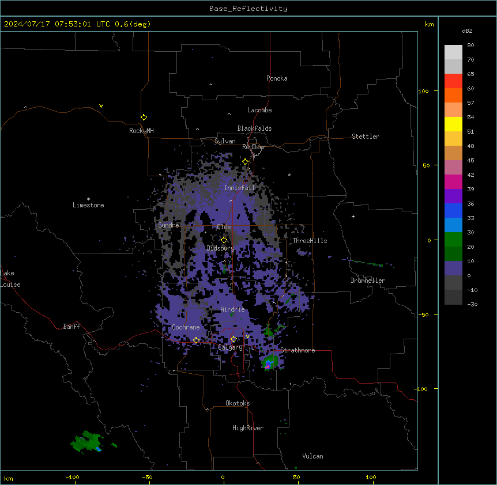Select the HighRiver label
497x485 pixels.
tap(248, 428)
